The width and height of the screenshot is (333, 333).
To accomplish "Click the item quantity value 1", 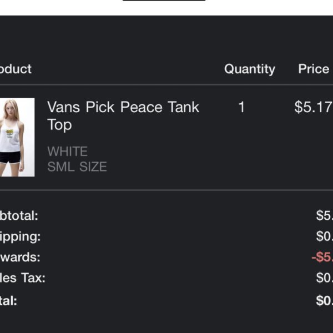I will 241,107.
